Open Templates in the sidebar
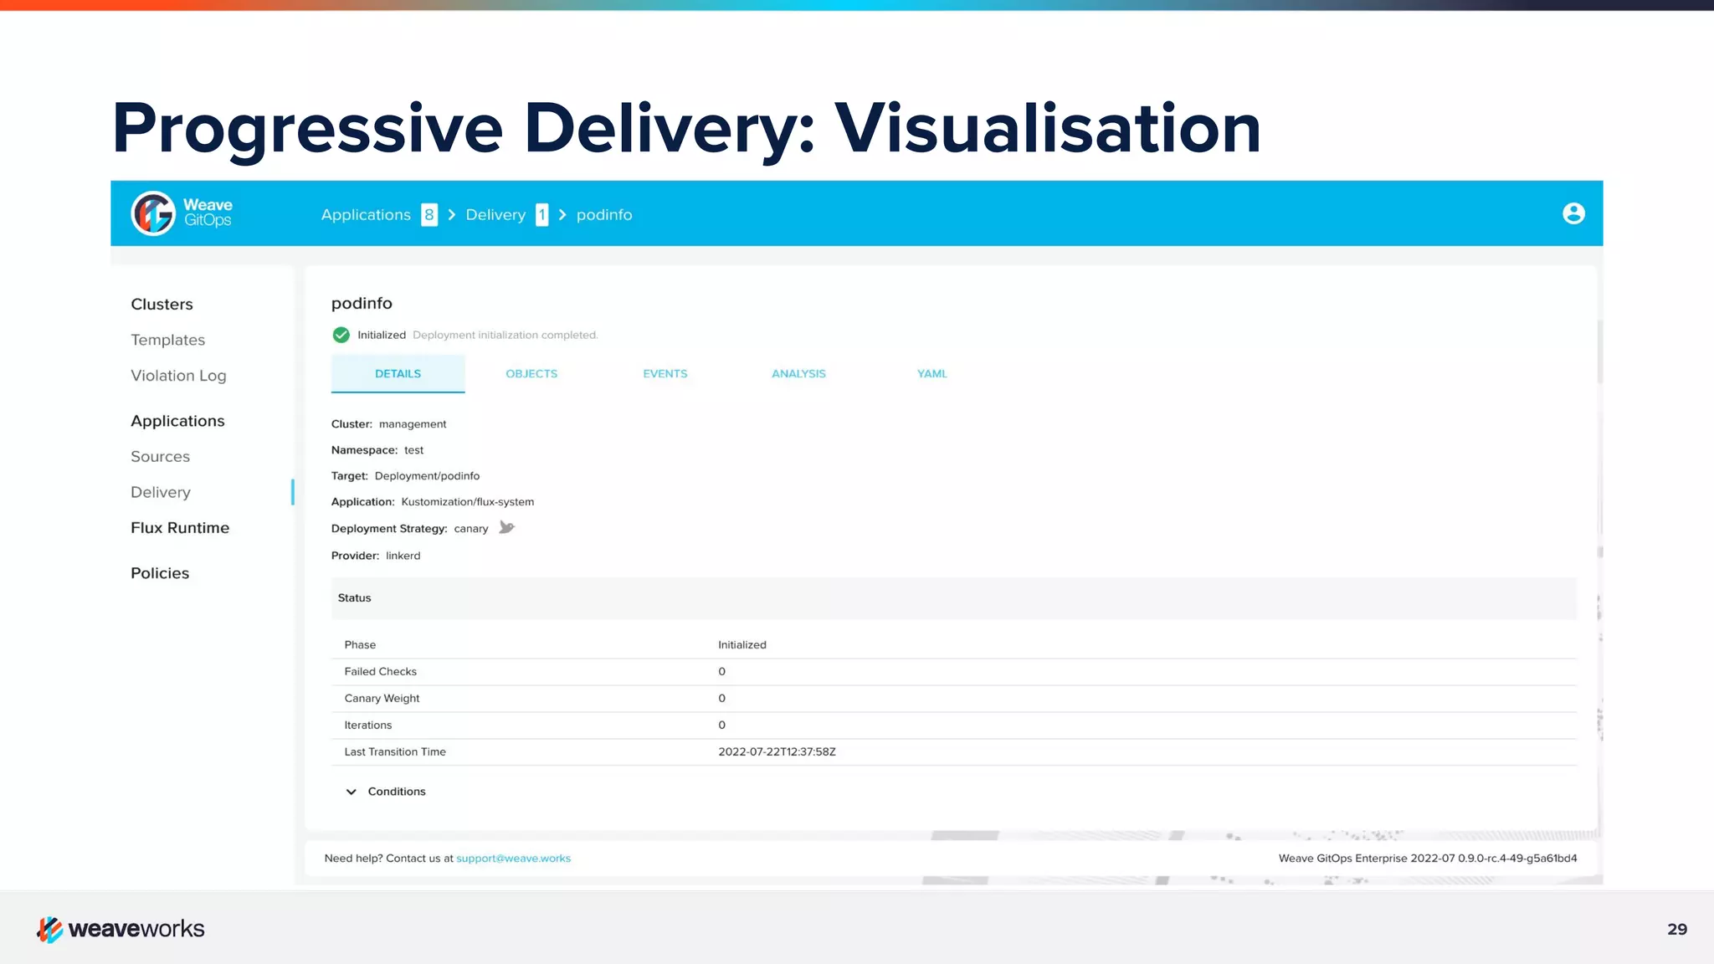This screenshot has height=964, width=1714. pyautogui.click(x=167, y=340)
